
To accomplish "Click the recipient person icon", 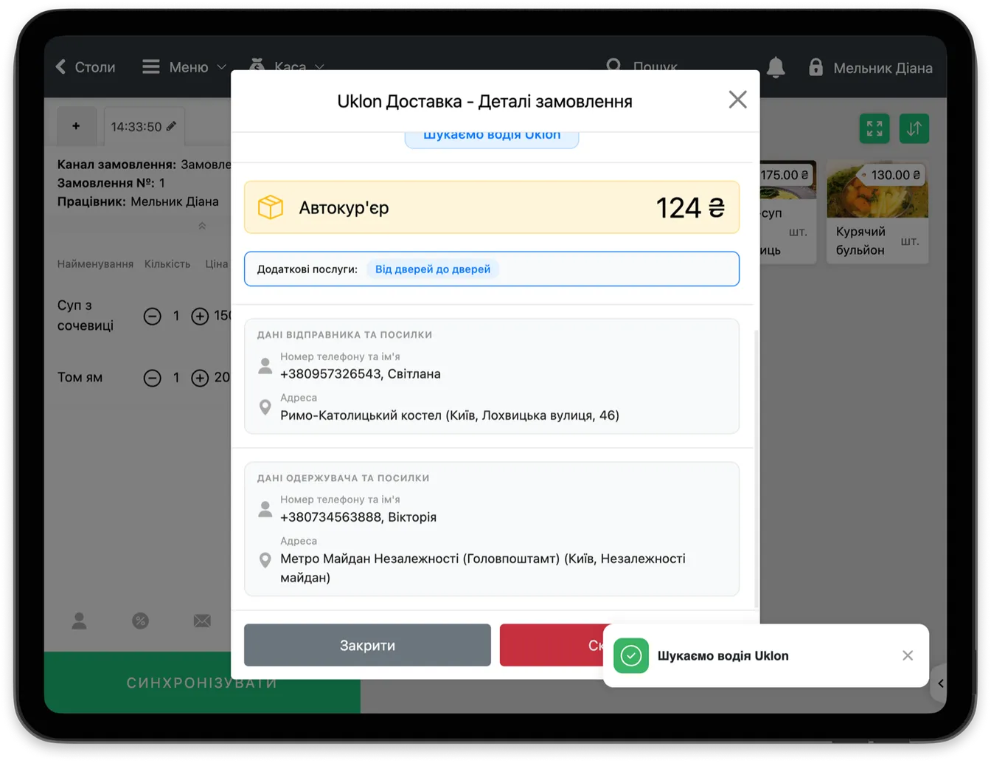I will tap(265, 509).
